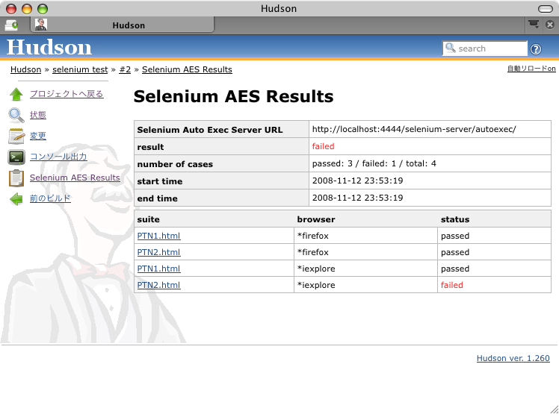The width and height of the screenshot is (559, 414).
Task: Open the help question mark icon
Action: (x=536, y=49)
